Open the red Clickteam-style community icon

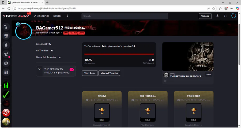click(6, 113)
